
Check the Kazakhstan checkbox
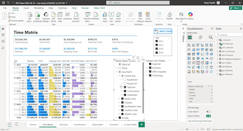pos(125,79)
